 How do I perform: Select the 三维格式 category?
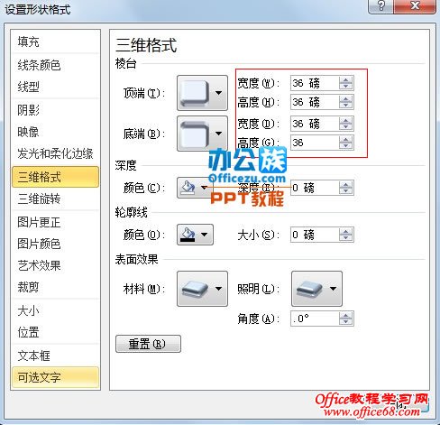point(55,177)
